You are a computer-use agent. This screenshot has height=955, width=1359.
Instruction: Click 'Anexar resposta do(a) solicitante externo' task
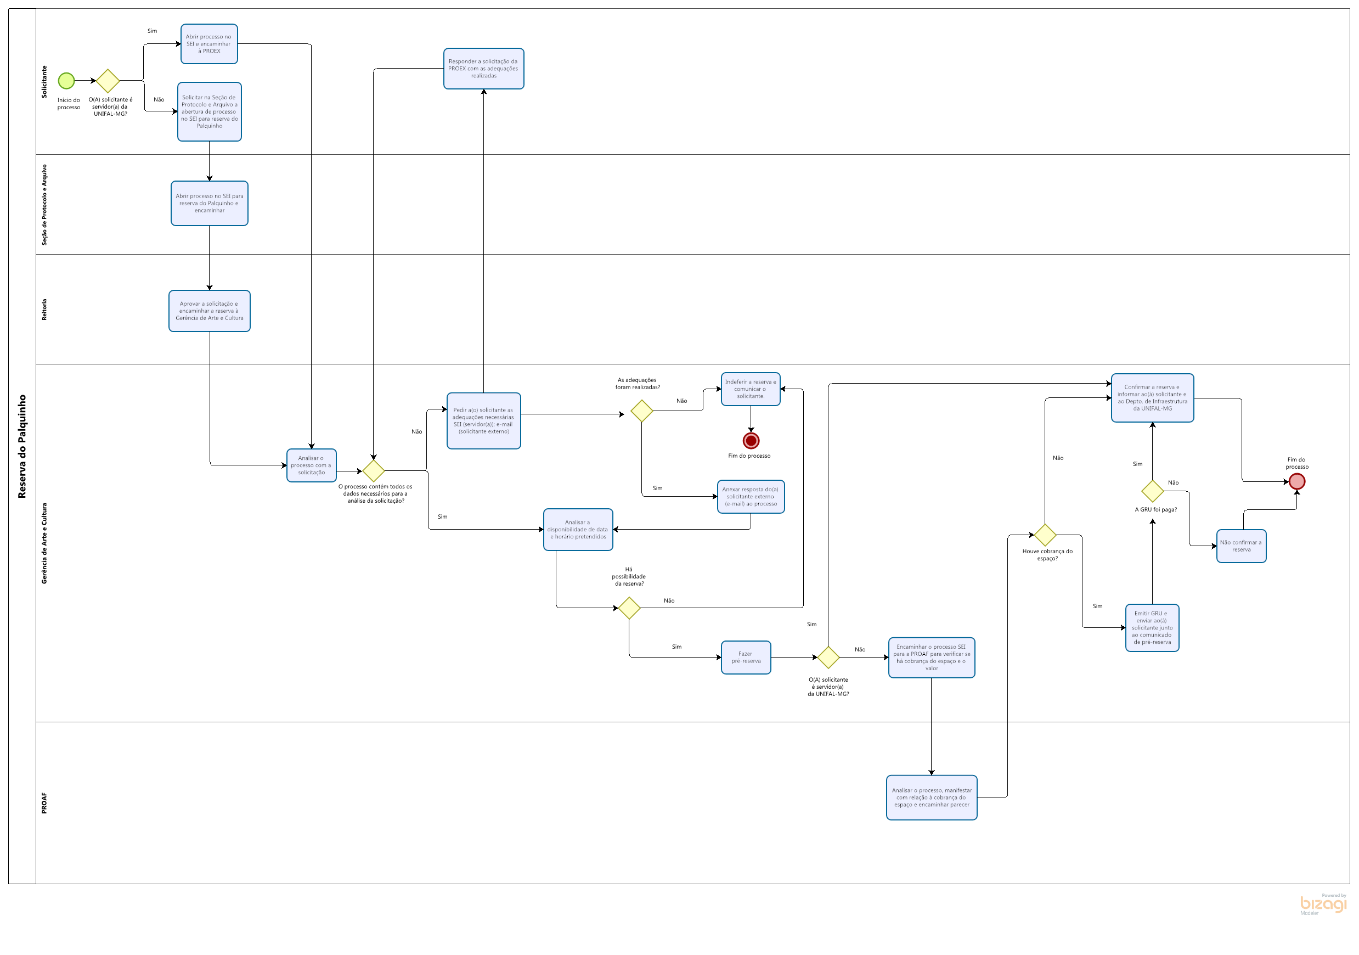pyautogui.click(x=751, y=497)
